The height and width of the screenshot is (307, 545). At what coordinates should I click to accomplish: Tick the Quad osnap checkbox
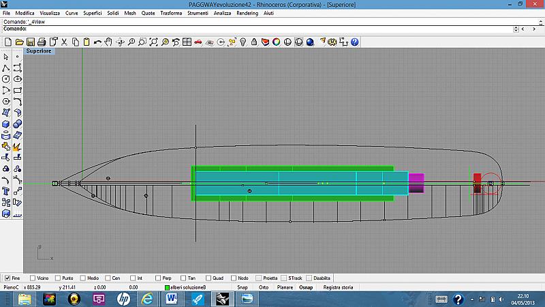point(209,278)
